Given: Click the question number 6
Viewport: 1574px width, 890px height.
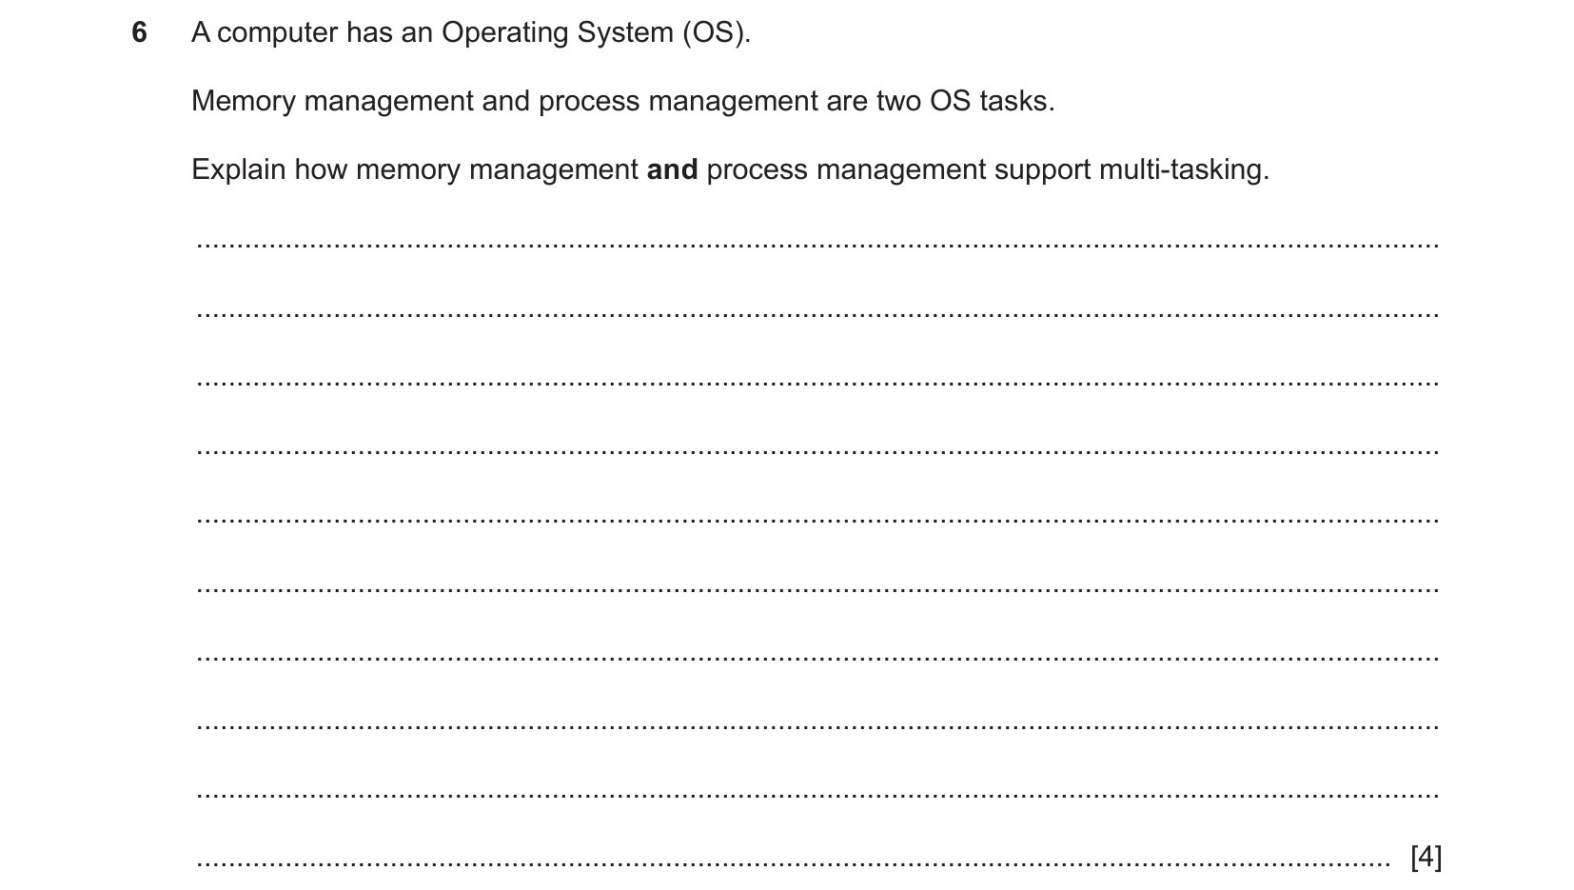Looking at the screenshot, I should click(x=139, y=33).
